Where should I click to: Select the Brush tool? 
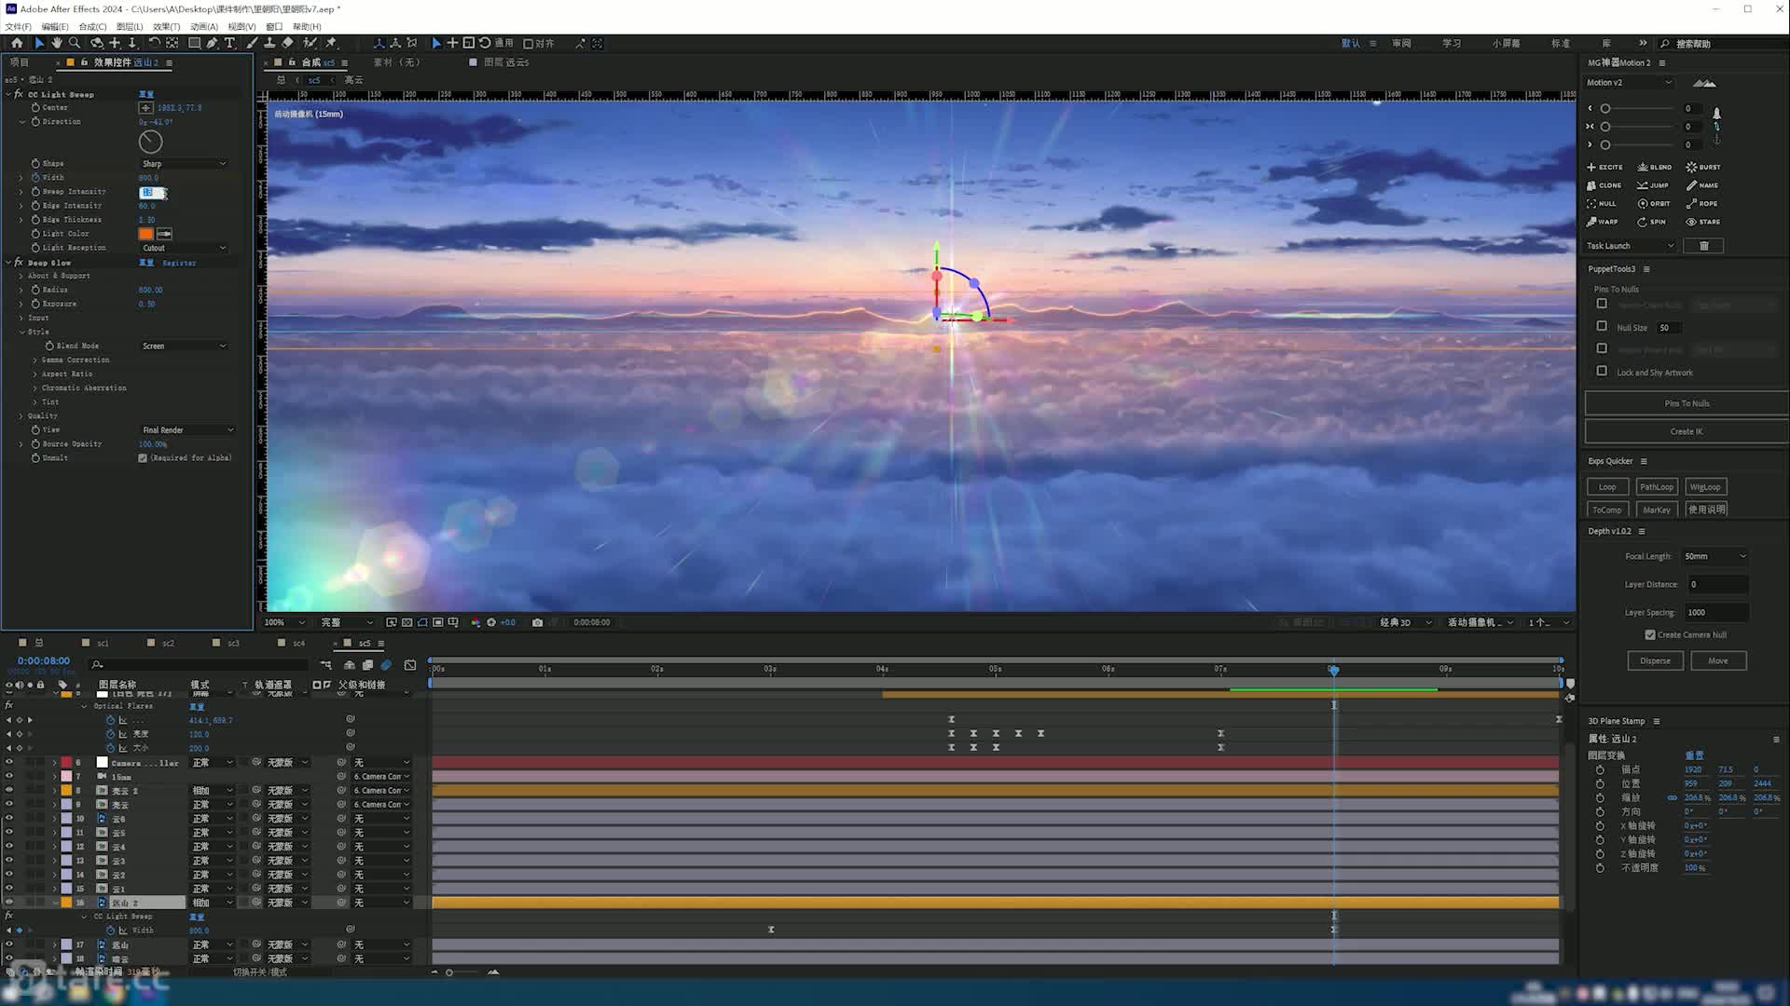point(252,43)
